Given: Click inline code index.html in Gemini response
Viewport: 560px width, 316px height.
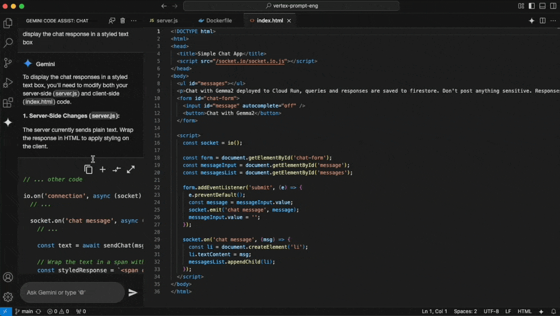Looking at the screenshot, I should click(39, 102).
